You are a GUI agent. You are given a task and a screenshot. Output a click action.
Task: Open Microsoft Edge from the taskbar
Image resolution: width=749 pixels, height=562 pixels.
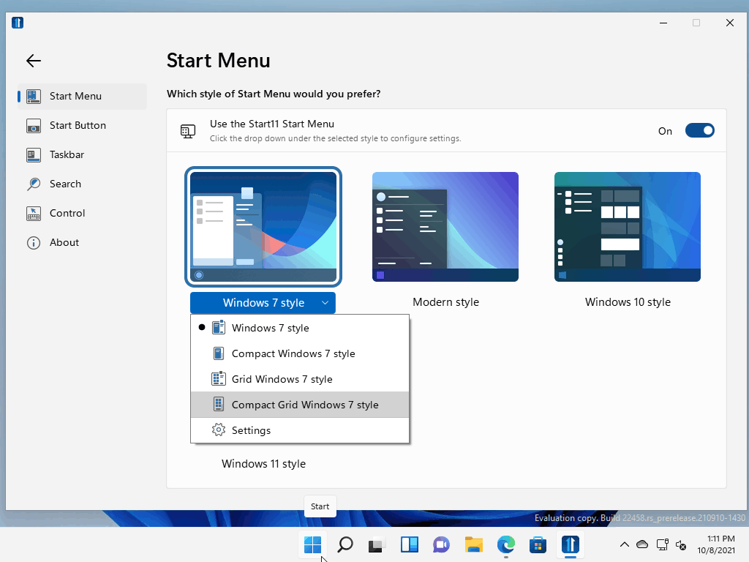point(505,545)
